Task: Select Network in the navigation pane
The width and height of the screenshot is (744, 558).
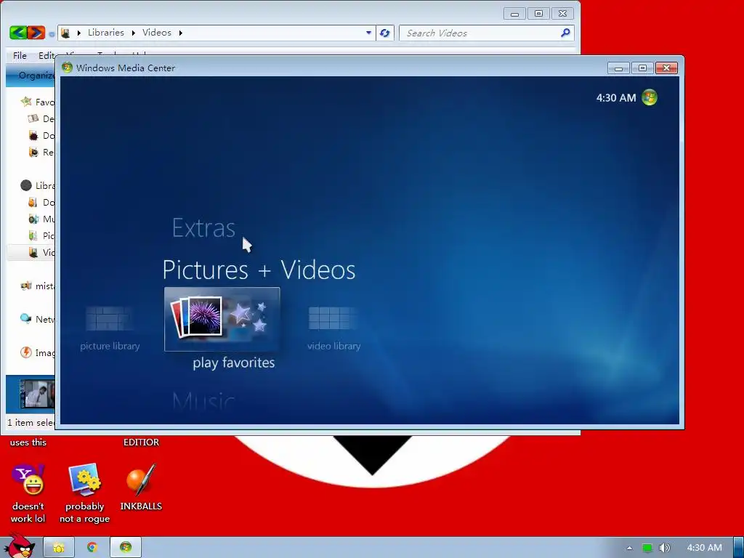Action: pyautogui.click(x=38, y=319)
